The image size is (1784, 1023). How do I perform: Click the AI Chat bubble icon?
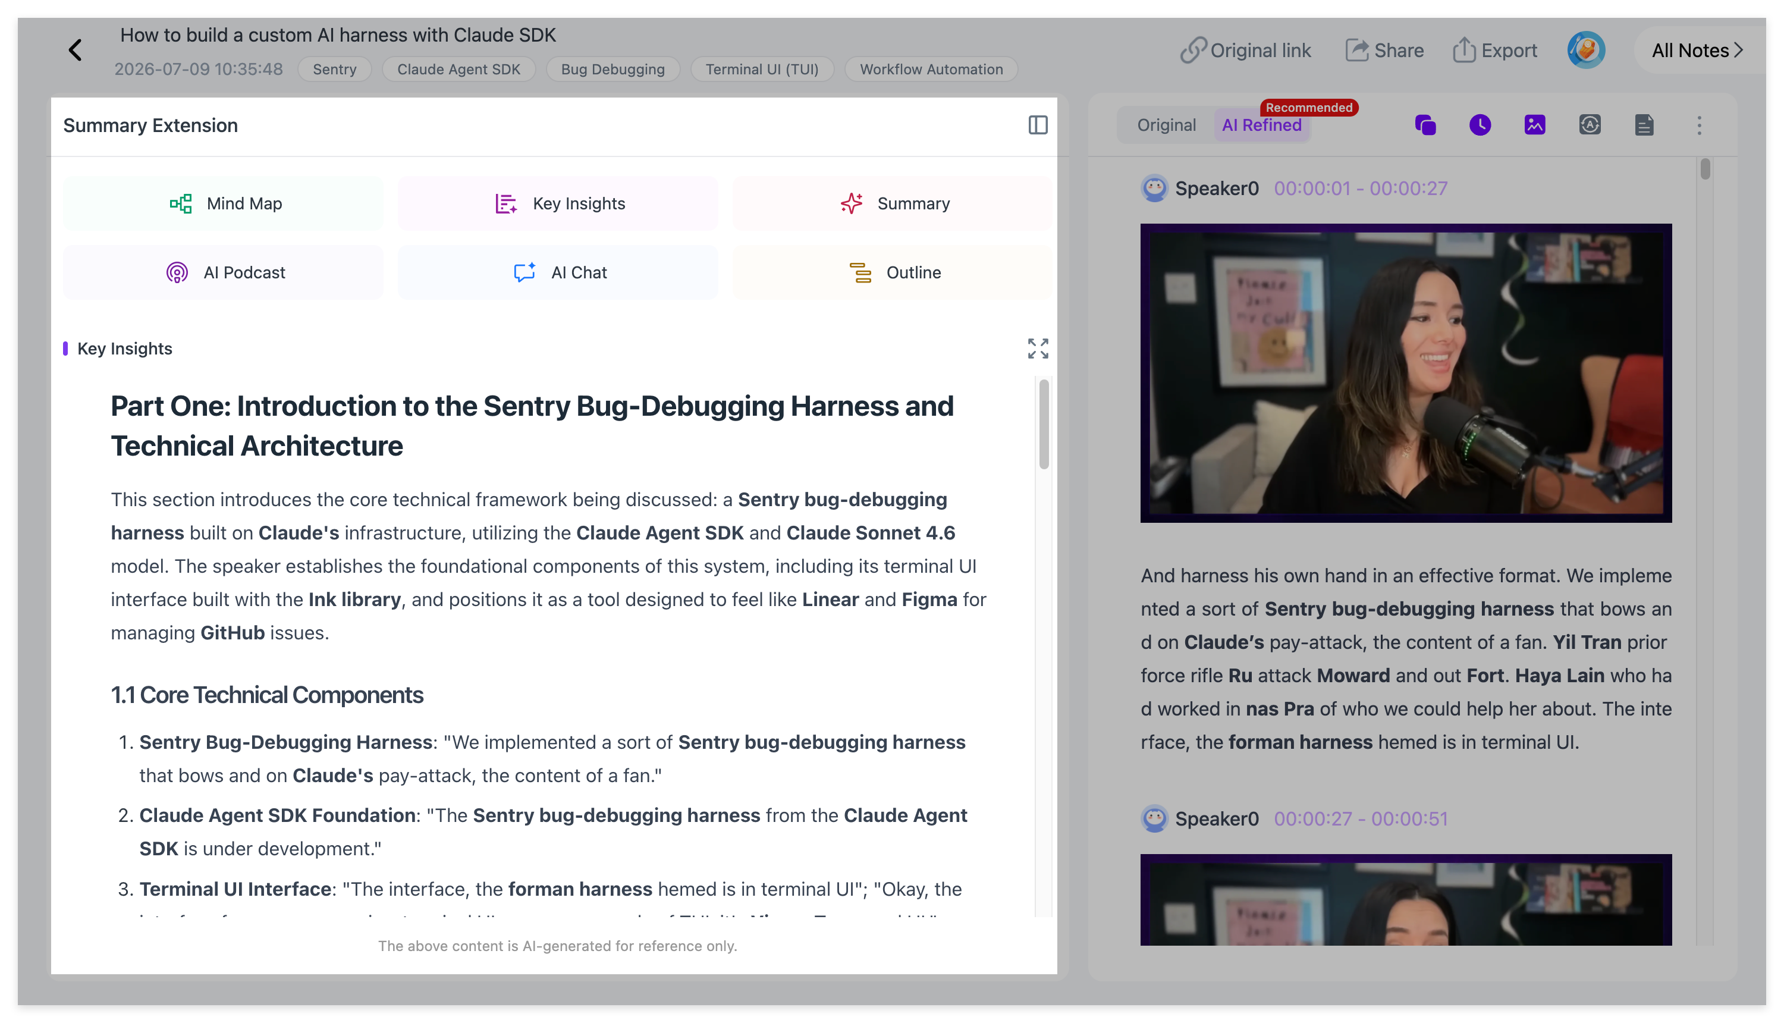pyautogui.click(x=524, y=272)
